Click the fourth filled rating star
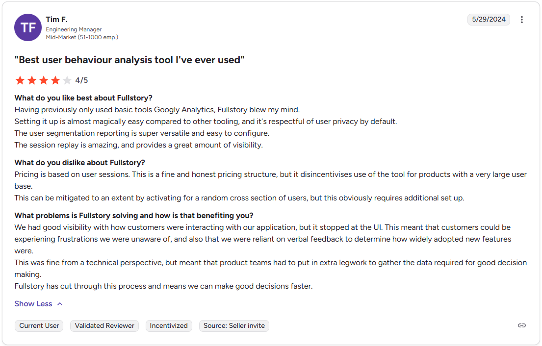Image resolution: width=542 pixels, height=346 pixels. coord(55,80)
